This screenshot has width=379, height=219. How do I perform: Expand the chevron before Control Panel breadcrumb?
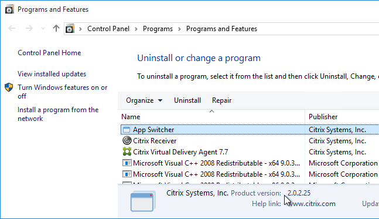pyautogui.click(x=80, y=29)
